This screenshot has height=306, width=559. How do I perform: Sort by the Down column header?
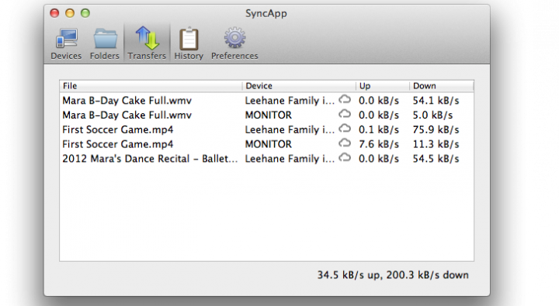[x=442, y=86]
